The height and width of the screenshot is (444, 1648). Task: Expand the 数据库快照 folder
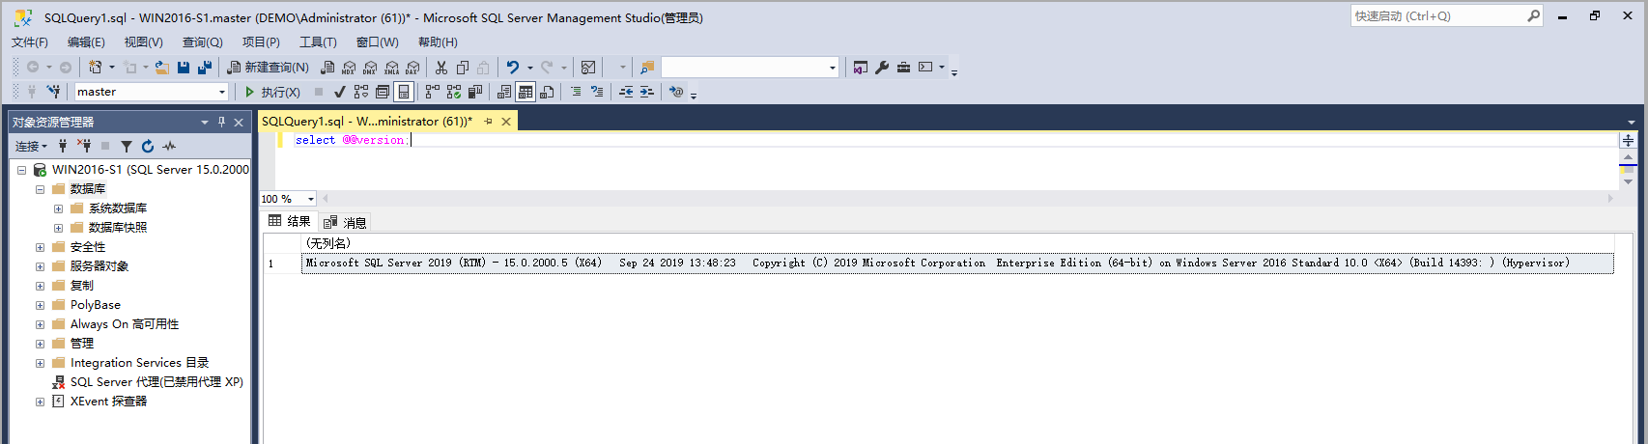[58, 228]
